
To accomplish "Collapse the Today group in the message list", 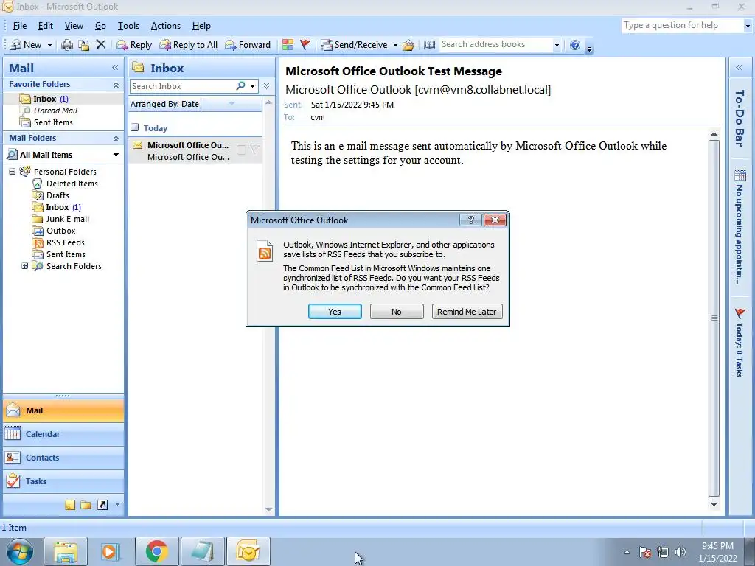I will [135, 127].
